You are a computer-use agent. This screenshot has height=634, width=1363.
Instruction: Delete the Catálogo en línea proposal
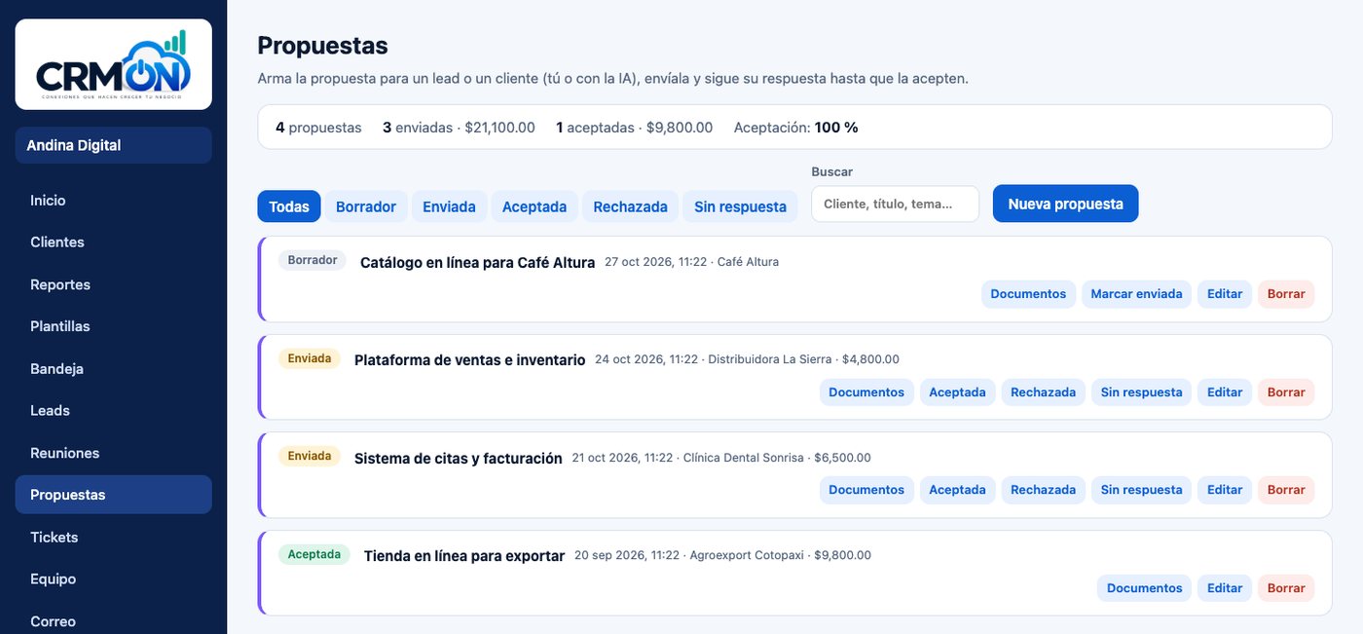[x=1286, y=294]
